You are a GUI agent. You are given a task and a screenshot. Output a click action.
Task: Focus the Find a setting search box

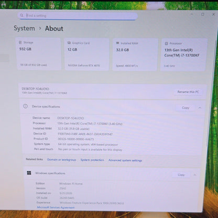pos(78,16)
